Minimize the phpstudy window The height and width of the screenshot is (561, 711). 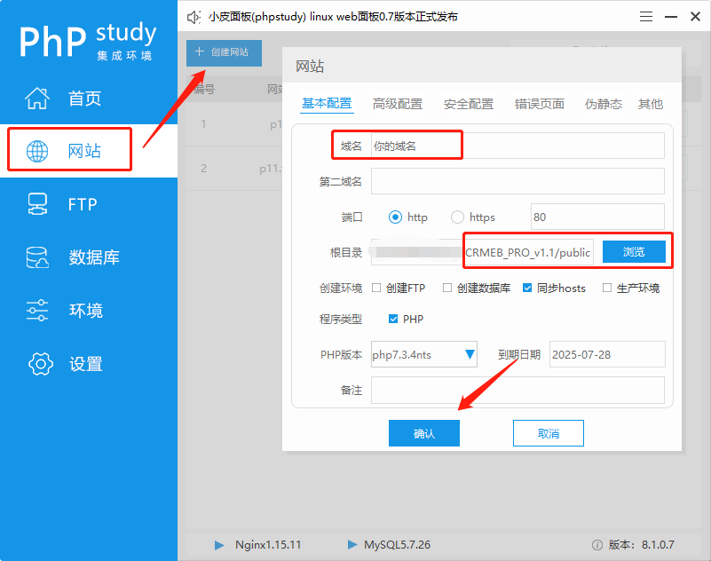[x=671, y=17]
